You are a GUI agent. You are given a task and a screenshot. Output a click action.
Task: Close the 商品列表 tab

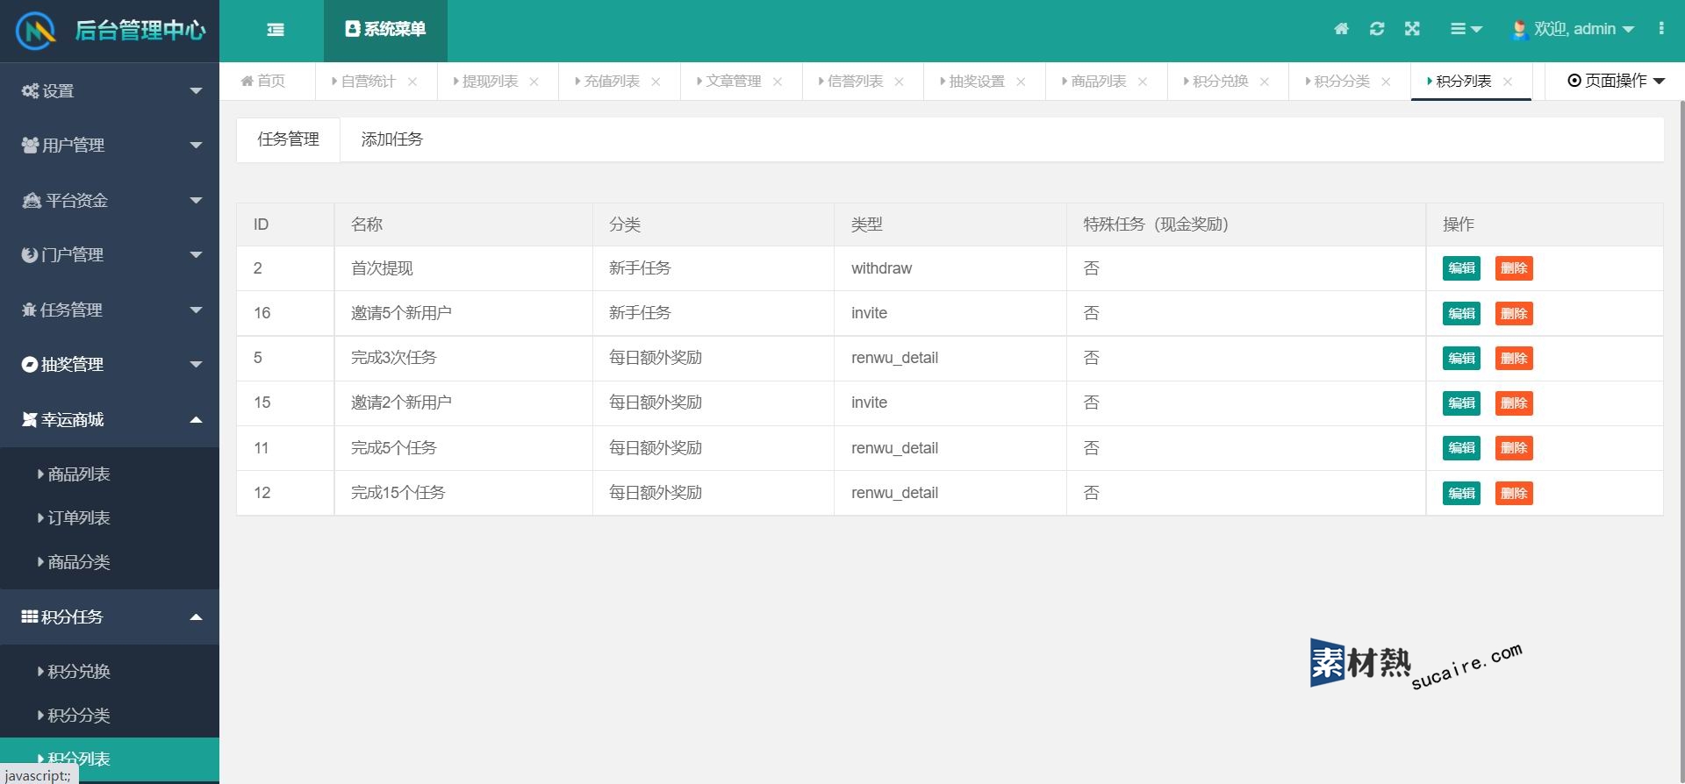coord(1143,82)
